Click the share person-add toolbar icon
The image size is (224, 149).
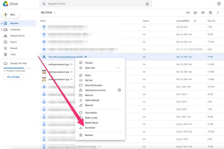click(195, 13)
